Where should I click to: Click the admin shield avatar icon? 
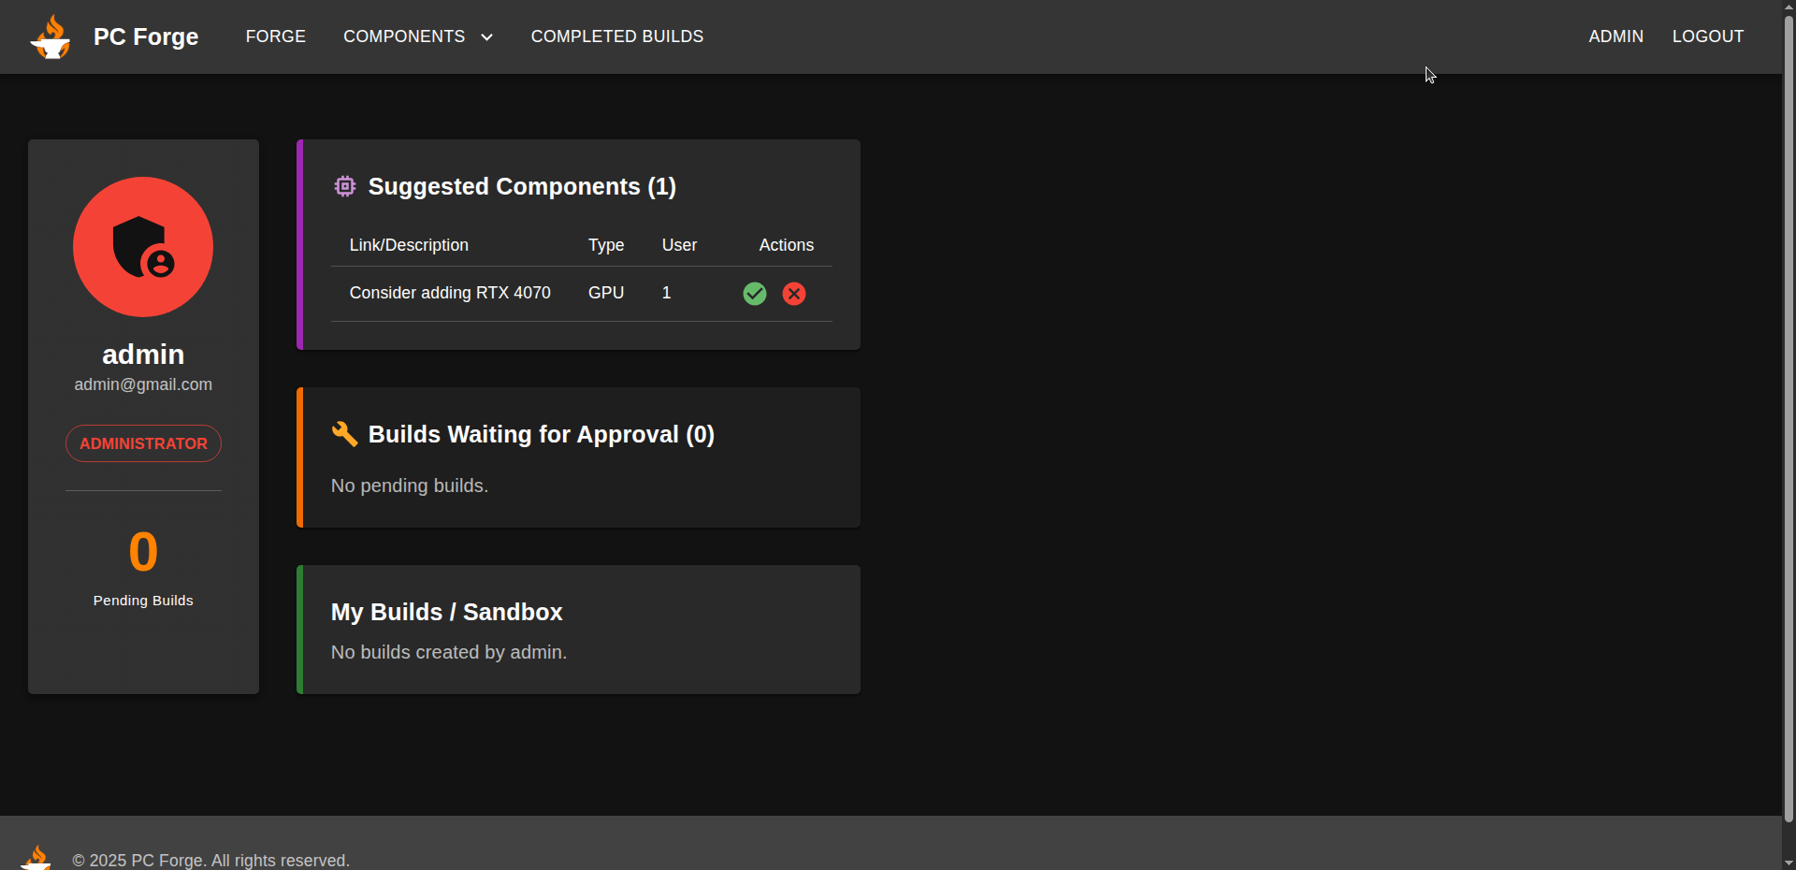coord(143,247)
